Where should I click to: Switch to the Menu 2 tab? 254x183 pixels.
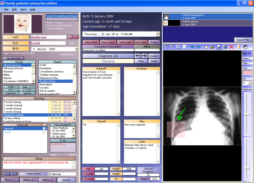click(x=29, y=180)
